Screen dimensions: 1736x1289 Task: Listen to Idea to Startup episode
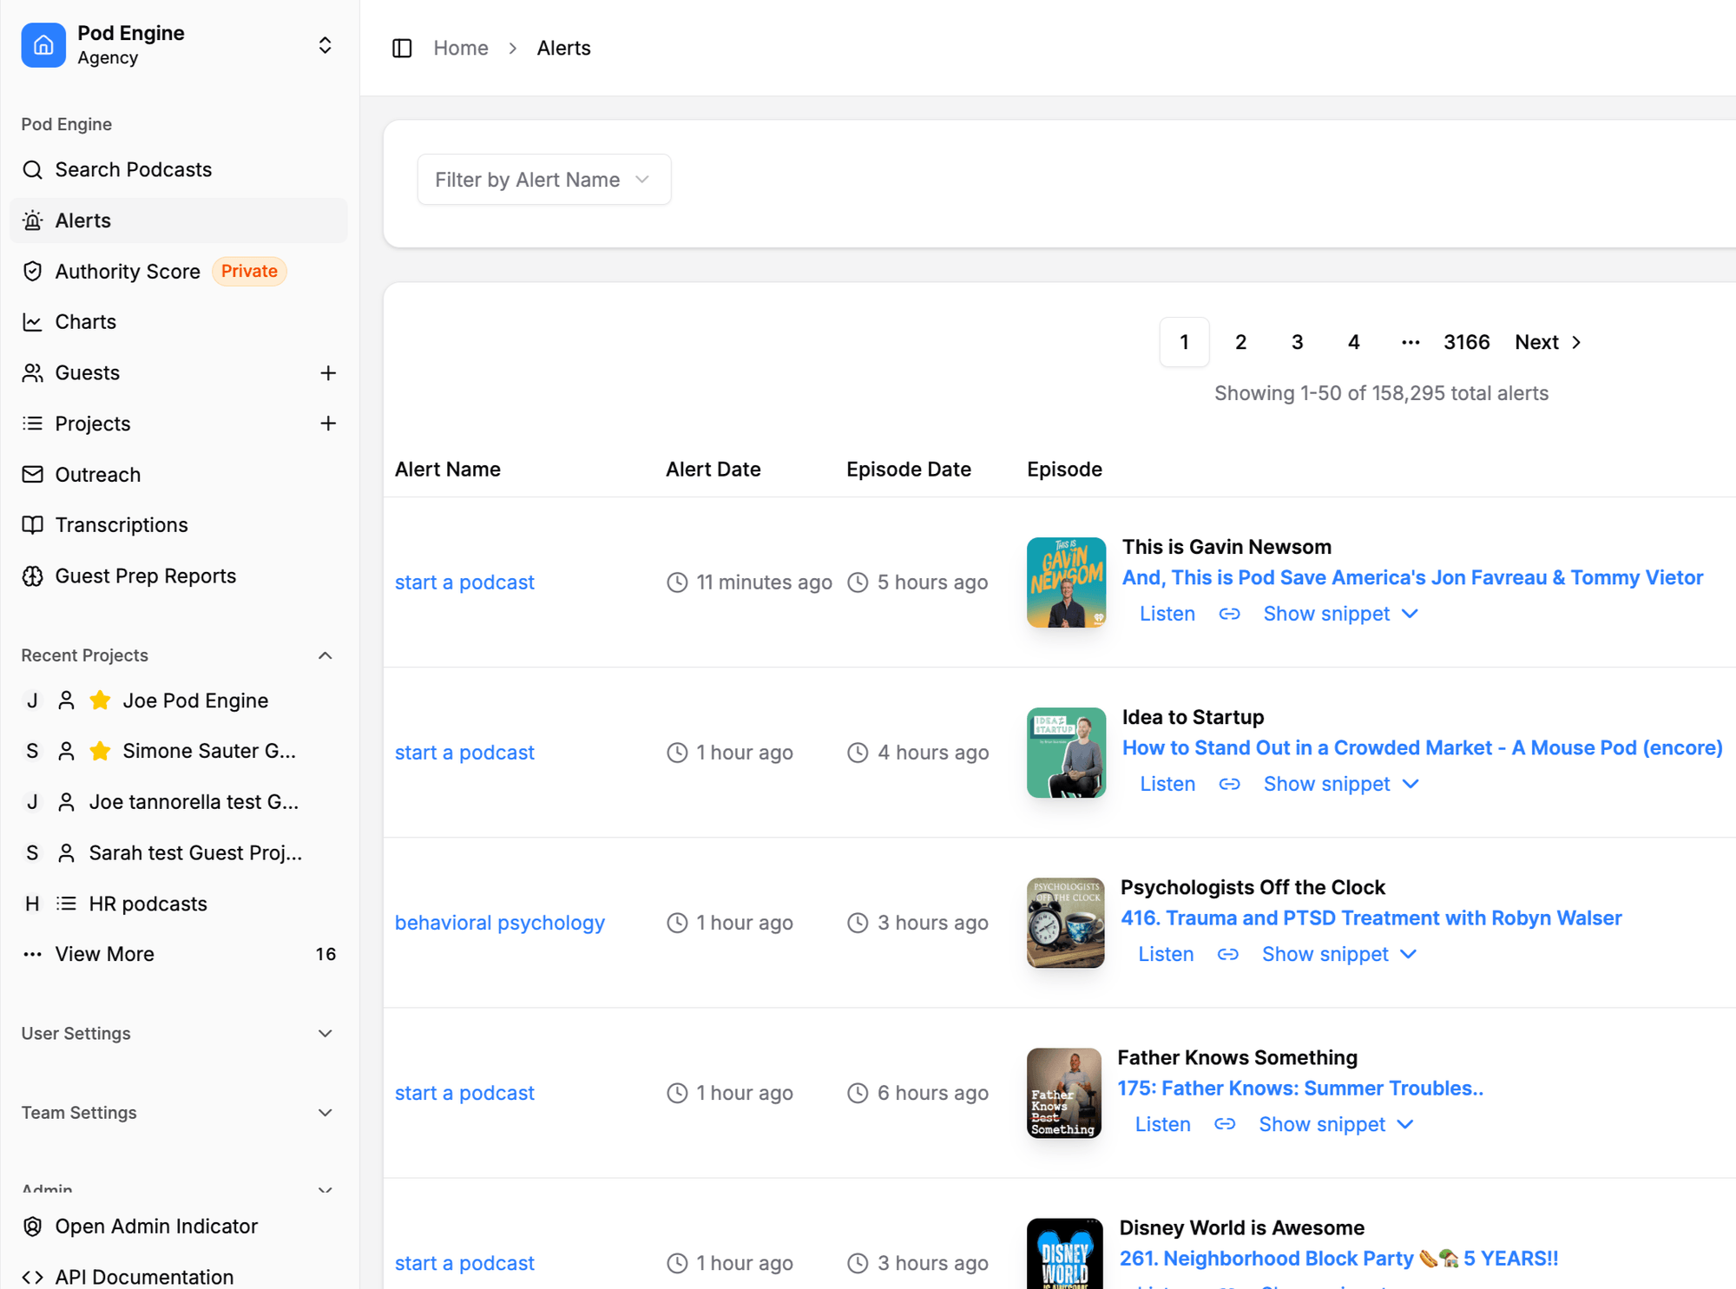[x=1167, y=784]
